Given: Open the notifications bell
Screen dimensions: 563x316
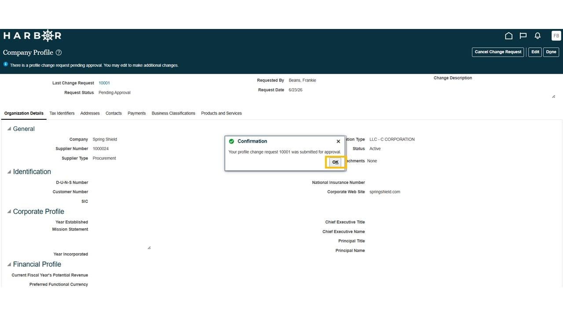Looking at the screenshot, I should pos(537,36).
